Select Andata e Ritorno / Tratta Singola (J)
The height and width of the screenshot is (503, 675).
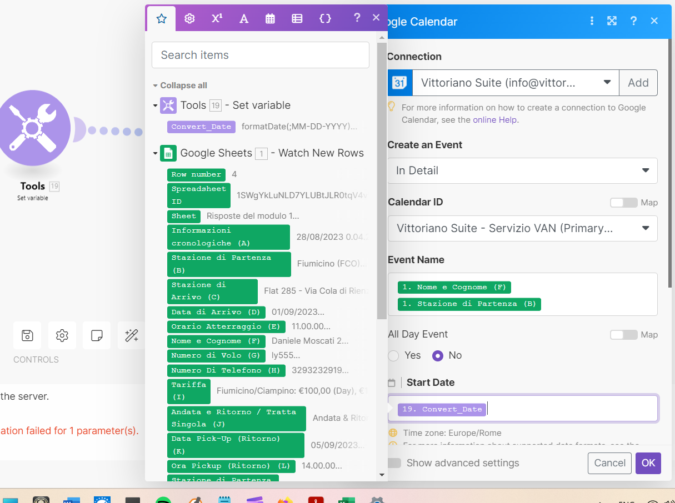coord(237,418)
